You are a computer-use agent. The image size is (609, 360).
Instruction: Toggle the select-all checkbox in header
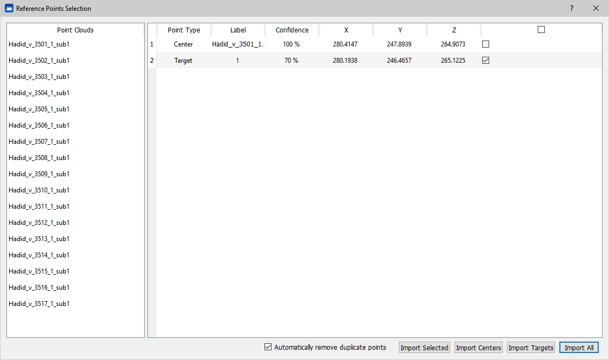(541, 30)
